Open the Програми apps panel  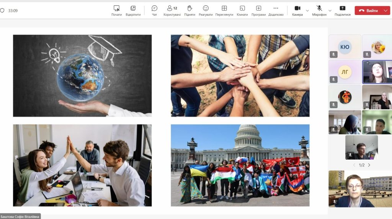tap(258, 10)
